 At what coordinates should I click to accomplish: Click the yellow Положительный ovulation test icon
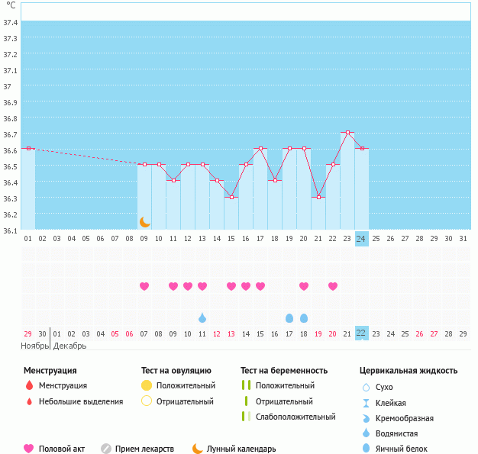[x=147, y=386]
